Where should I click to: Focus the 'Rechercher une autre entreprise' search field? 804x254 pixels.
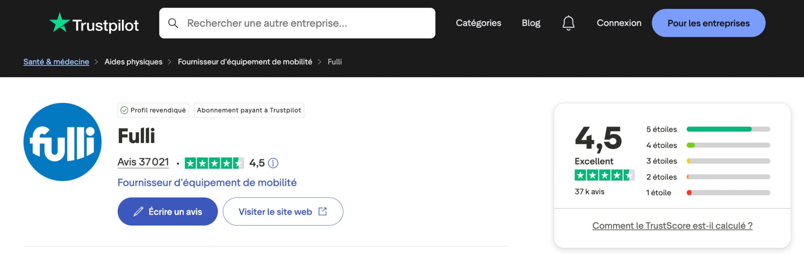[297, 23]
